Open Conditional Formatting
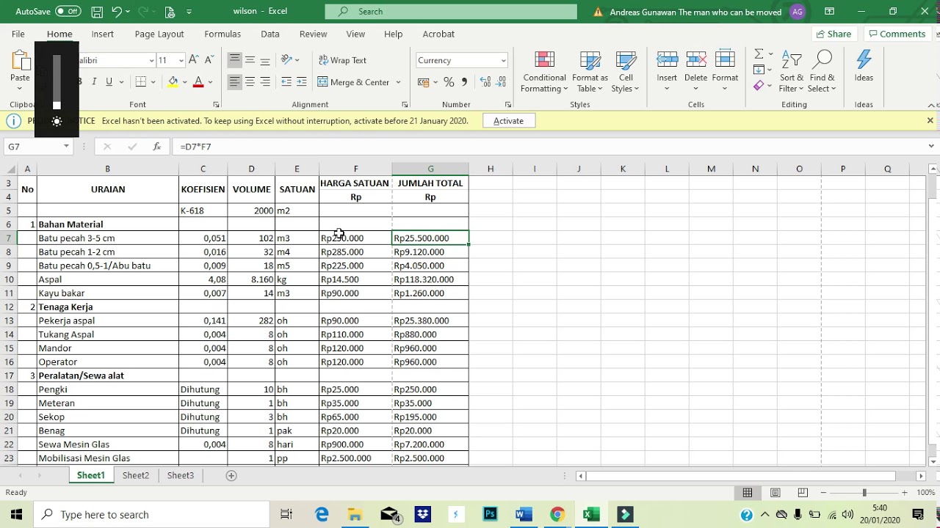This screenshot has height=528, width=940. 544,72
